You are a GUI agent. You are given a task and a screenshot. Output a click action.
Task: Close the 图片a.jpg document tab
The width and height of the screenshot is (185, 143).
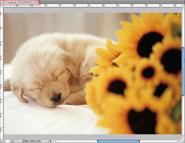click(36, 2)
